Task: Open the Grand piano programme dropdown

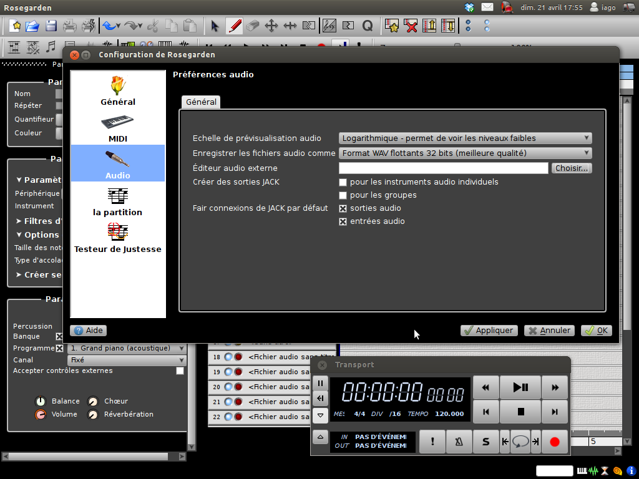Action: [127, 348]
